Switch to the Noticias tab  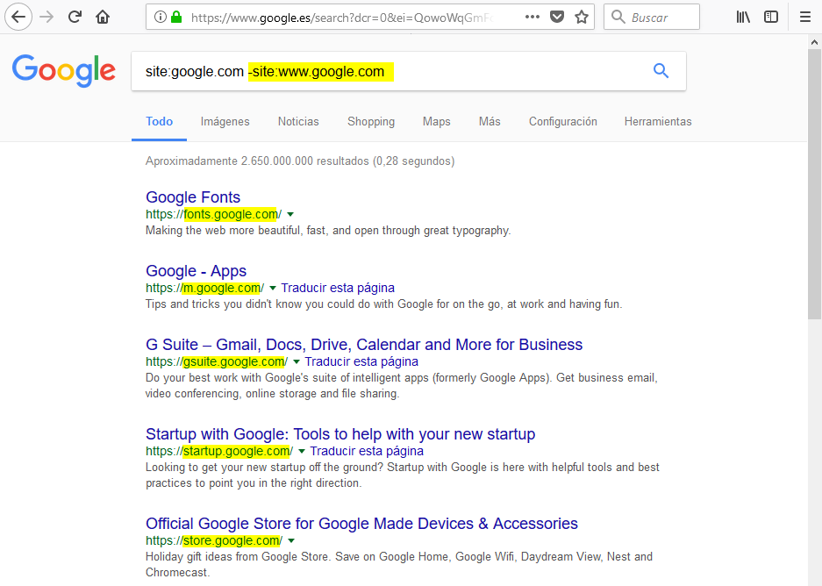298,122
